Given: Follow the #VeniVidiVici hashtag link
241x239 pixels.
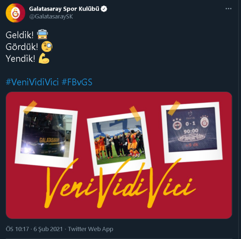Looking at the screenshot, I should [32, 82].
